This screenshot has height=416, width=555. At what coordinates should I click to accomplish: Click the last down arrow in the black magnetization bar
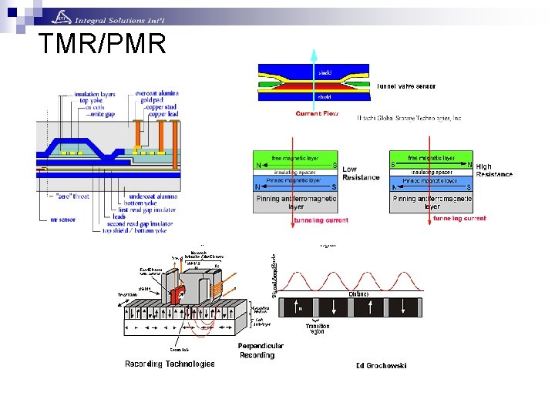click(403, 307)
